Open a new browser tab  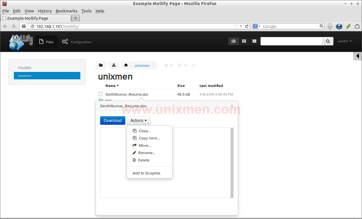point(76,18)
